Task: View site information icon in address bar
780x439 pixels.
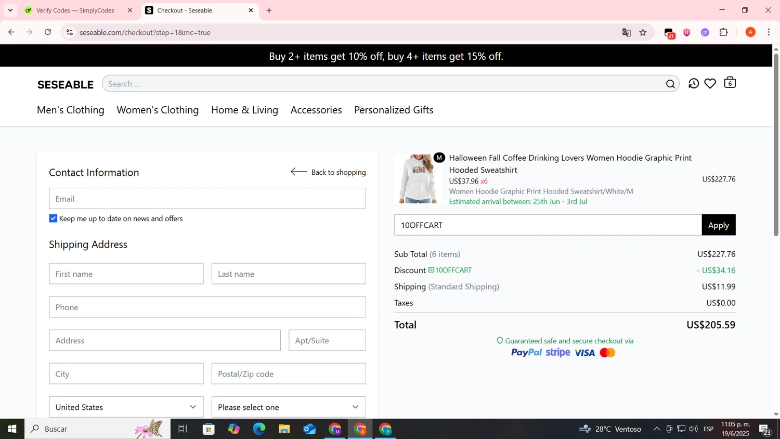Action: (x=69, y=32)
